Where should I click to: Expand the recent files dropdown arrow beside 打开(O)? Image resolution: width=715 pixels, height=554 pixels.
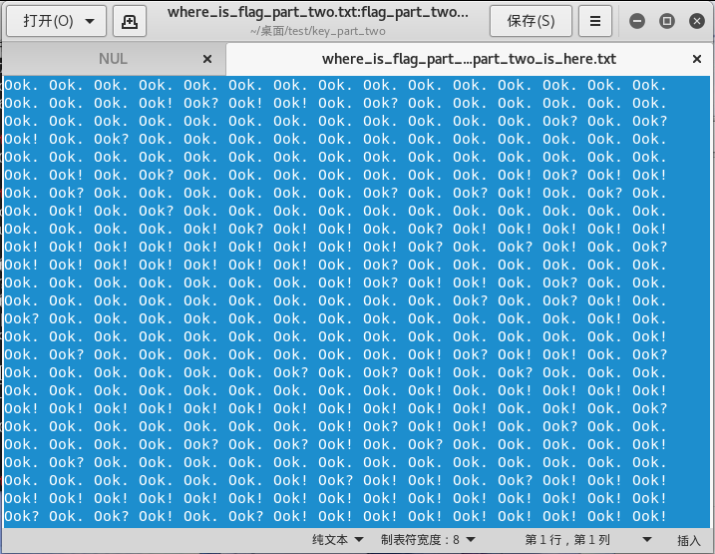(x=90, y=21)
